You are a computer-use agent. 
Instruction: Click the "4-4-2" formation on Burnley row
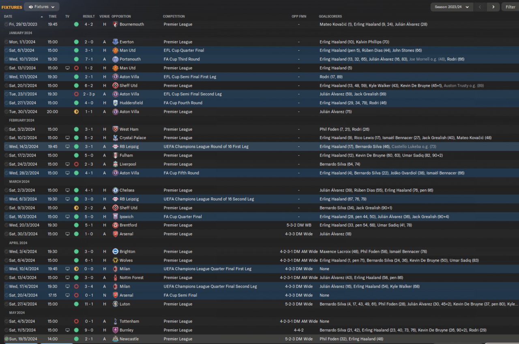299,330
